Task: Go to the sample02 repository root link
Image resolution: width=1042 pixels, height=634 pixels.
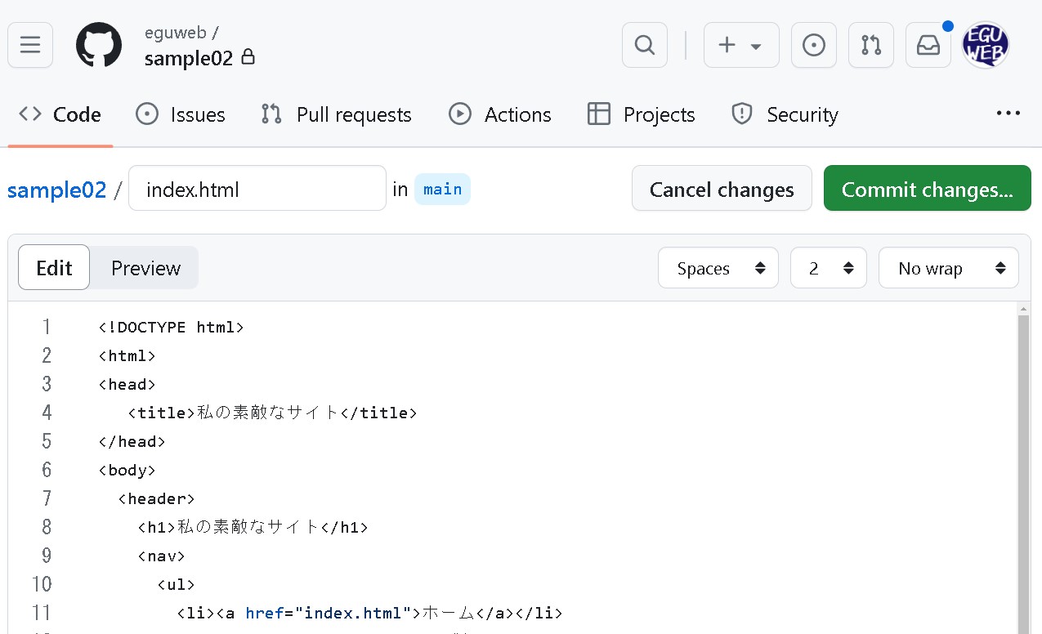Action: (x=56, y=190)
